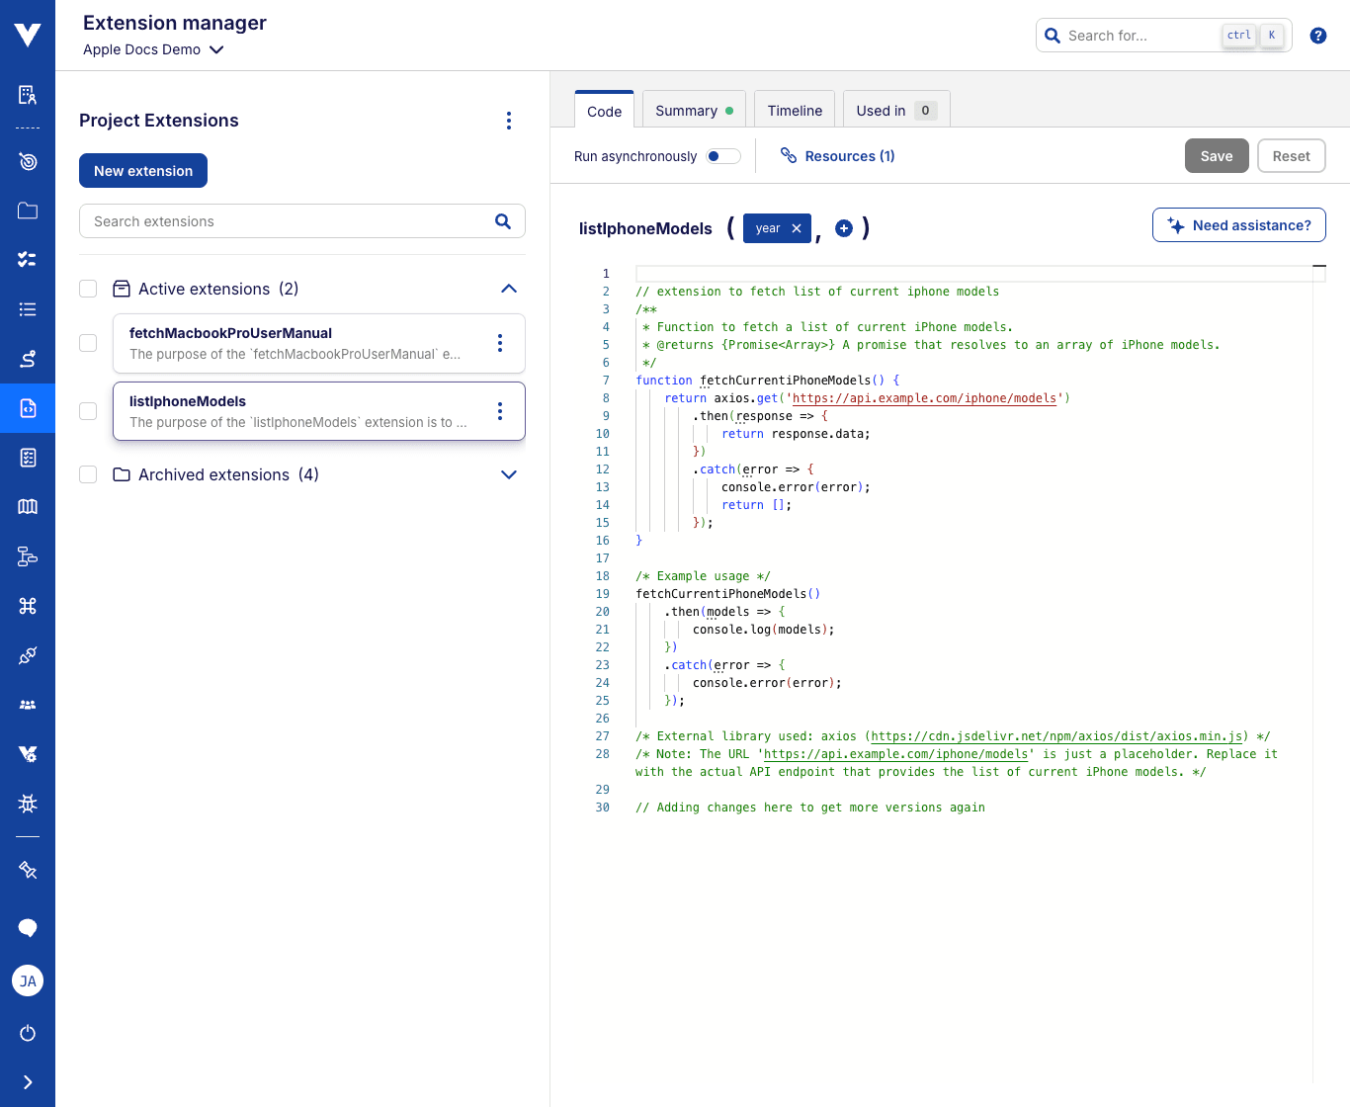
Task: Open the bug debug sidebar icon
Action: click(28, 804)
